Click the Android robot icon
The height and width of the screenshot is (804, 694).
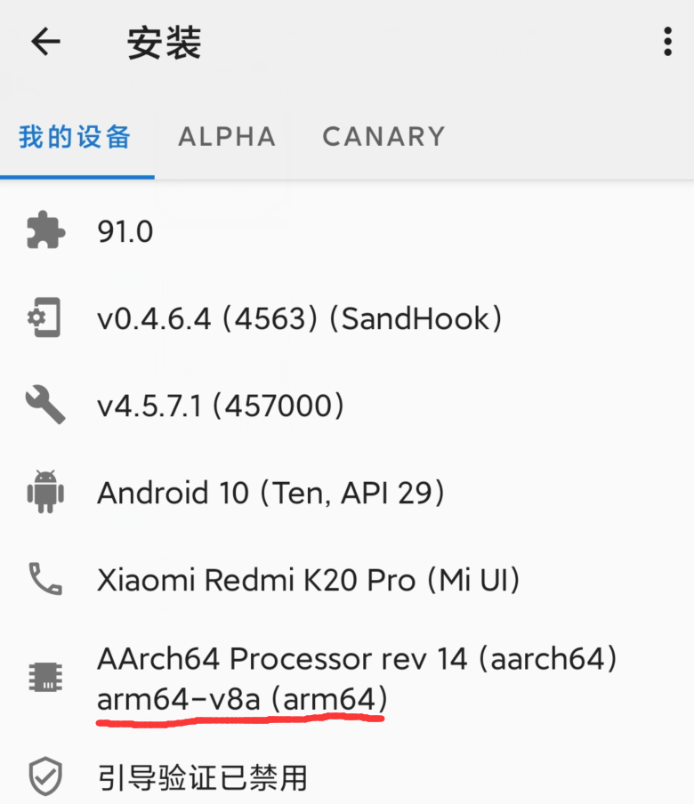click(45, 492)
